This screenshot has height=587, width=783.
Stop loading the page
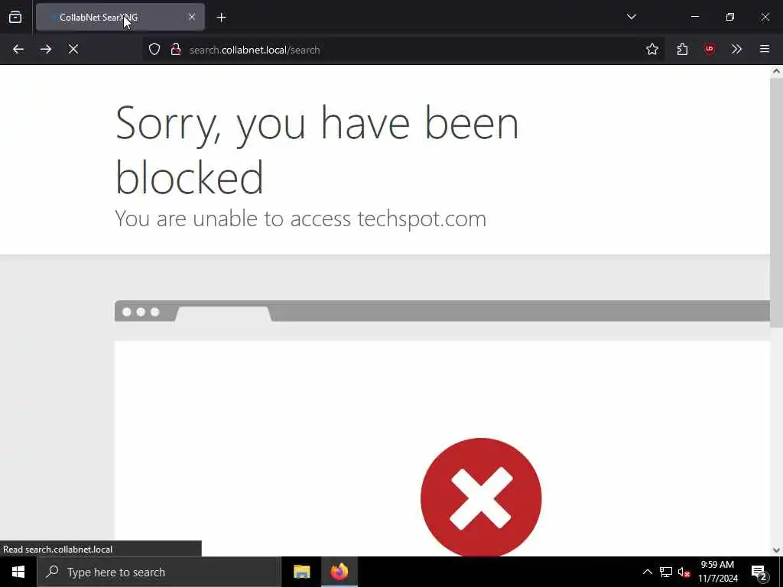(x=73, y=49)
